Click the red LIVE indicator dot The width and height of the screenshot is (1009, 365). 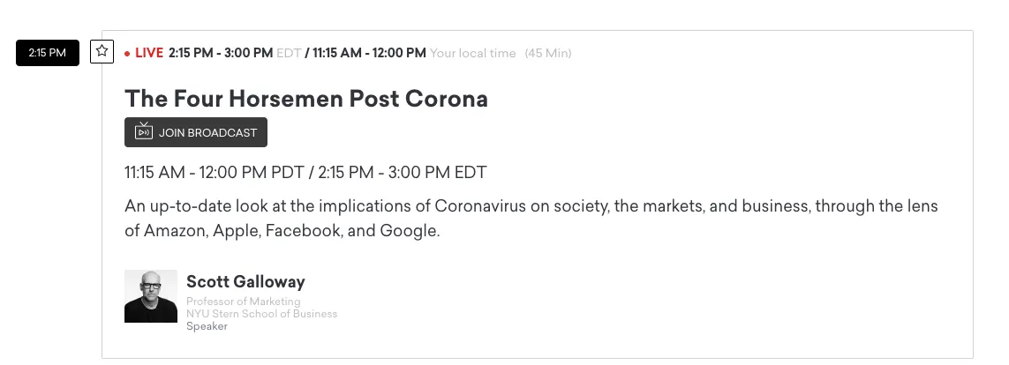(128, 54)
